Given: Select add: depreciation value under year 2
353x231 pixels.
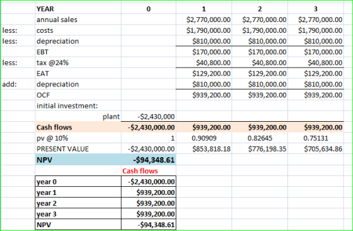Looking at the screenshot, I should coord(260,85).
